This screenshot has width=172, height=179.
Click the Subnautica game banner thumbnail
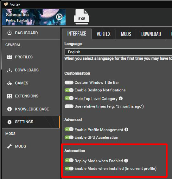click(34, 17)
